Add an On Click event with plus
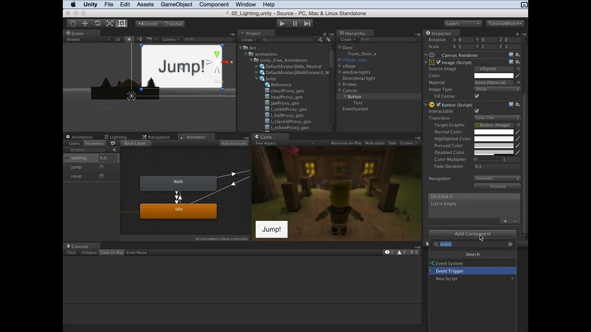 point(505,221)
